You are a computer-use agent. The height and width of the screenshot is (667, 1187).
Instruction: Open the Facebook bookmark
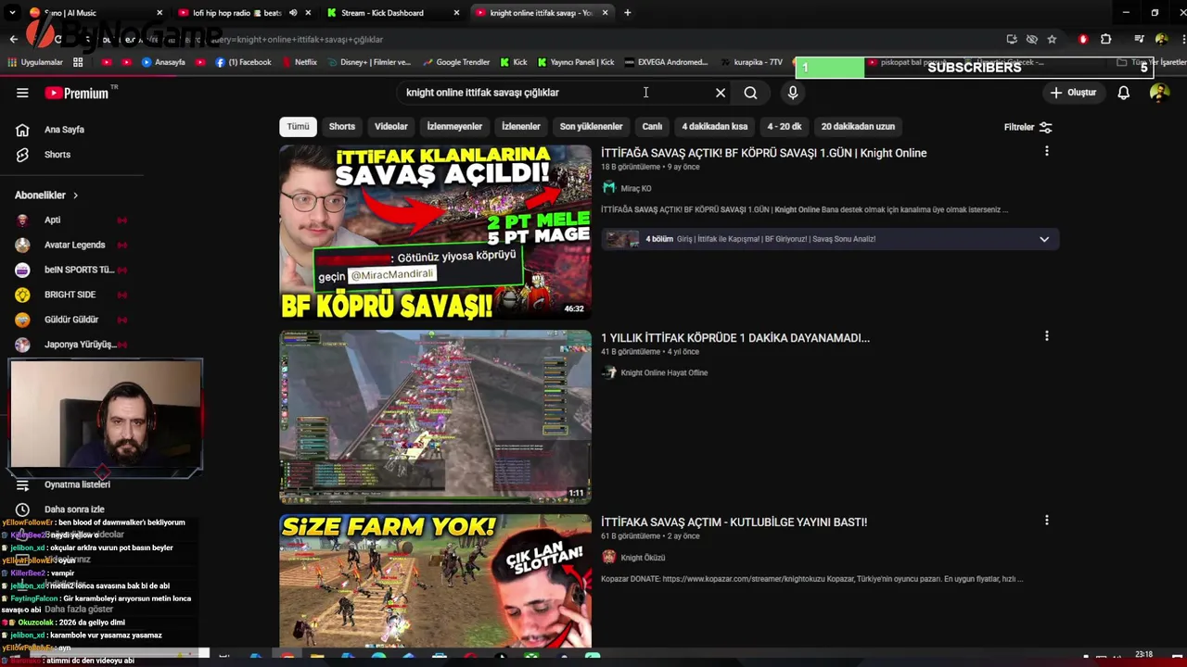(x=243, y=63)
